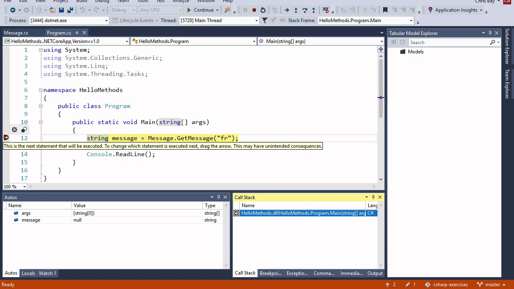Pin the Program.cs tab

(x=77, y=33)
